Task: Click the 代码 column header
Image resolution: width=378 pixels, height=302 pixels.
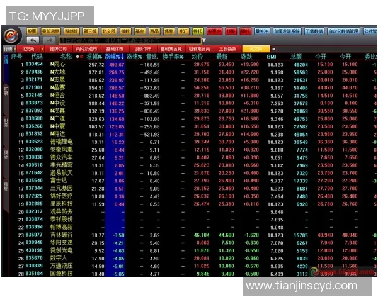Action: click(37, 57)
